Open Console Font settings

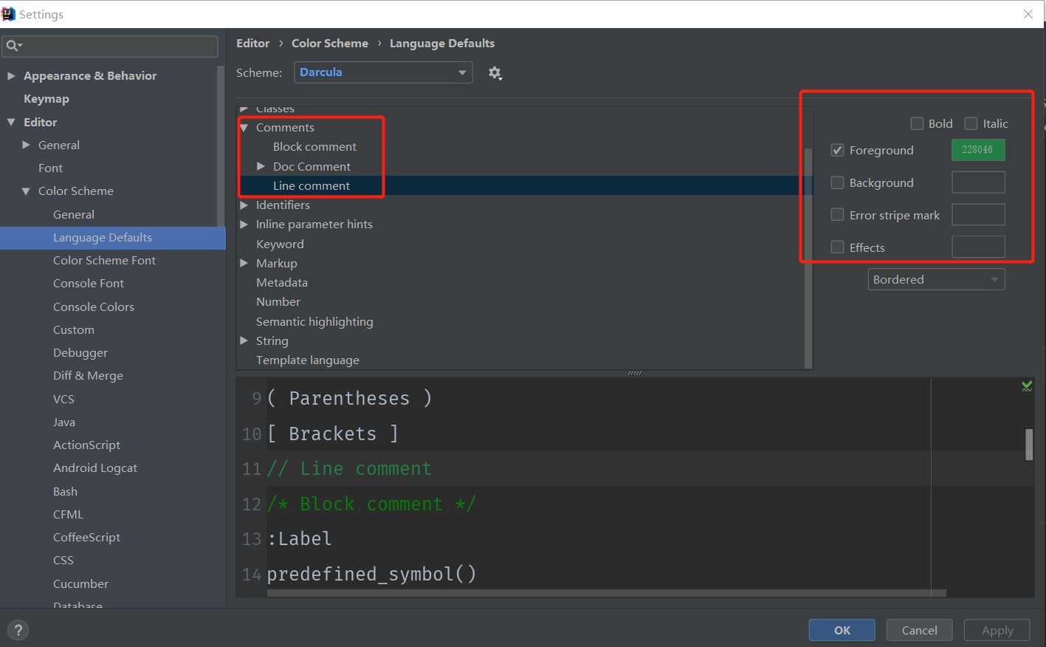(89, 283)
